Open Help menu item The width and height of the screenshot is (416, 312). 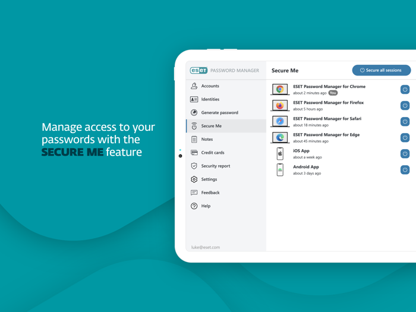(x=226, y=206)
